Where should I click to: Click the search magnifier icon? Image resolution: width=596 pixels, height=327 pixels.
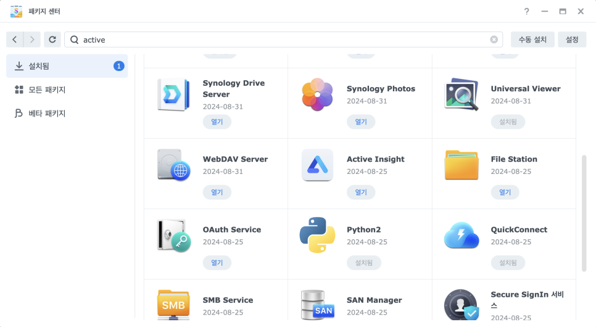(75, 39)
